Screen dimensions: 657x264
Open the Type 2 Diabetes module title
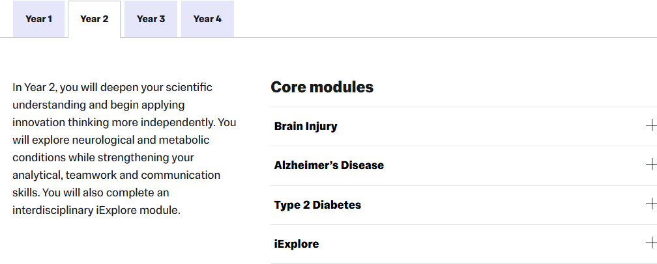click(317, 205)
